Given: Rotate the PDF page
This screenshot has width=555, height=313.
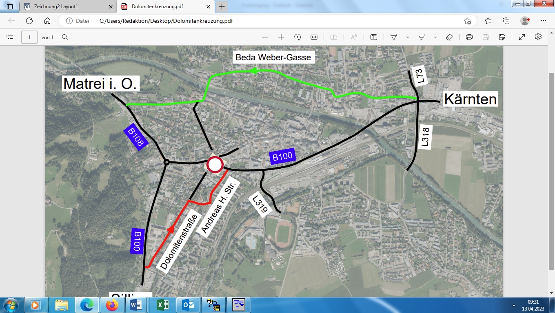Looking at the screenshot, I should coord(297,37).
